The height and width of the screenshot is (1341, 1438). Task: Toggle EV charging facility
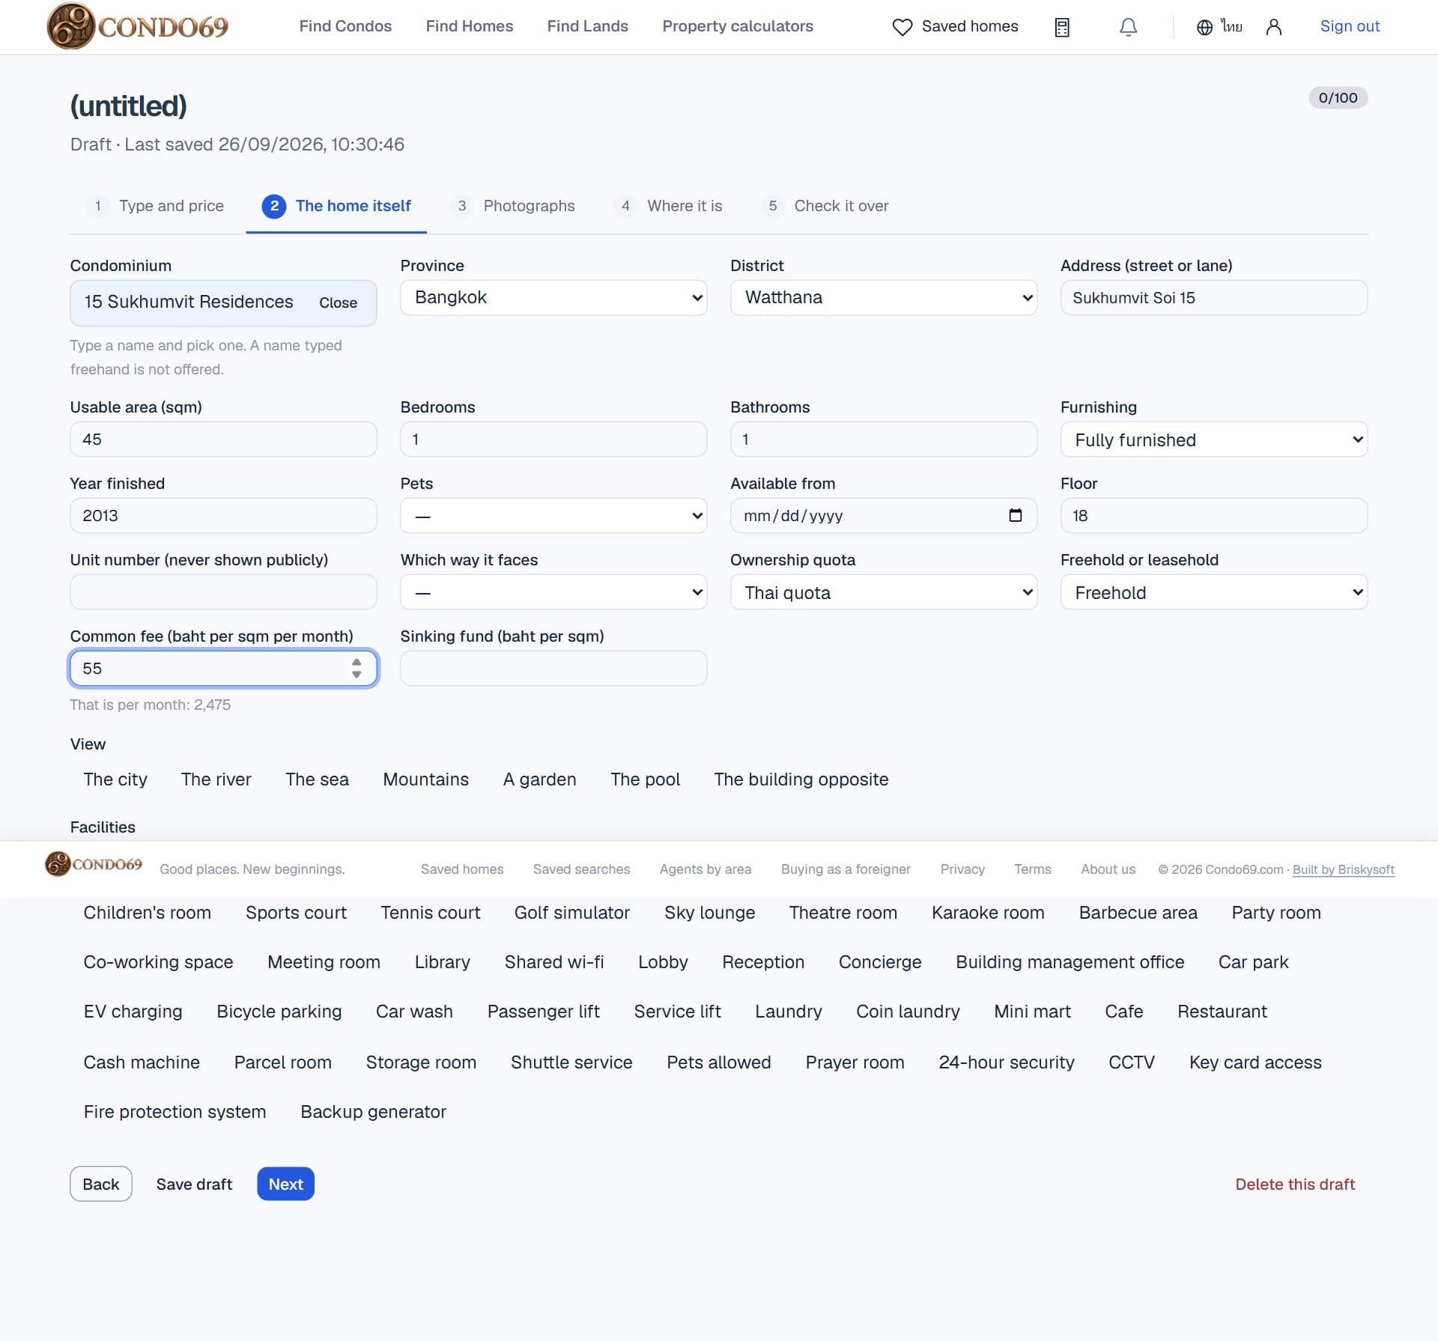coord(133,1012)
